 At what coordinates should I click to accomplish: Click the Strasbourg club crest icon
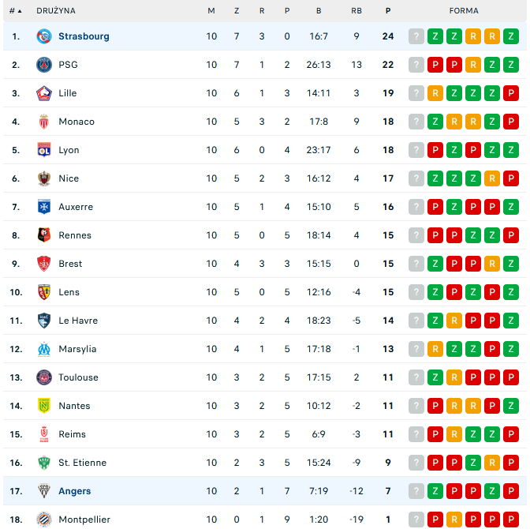[44, 36]
